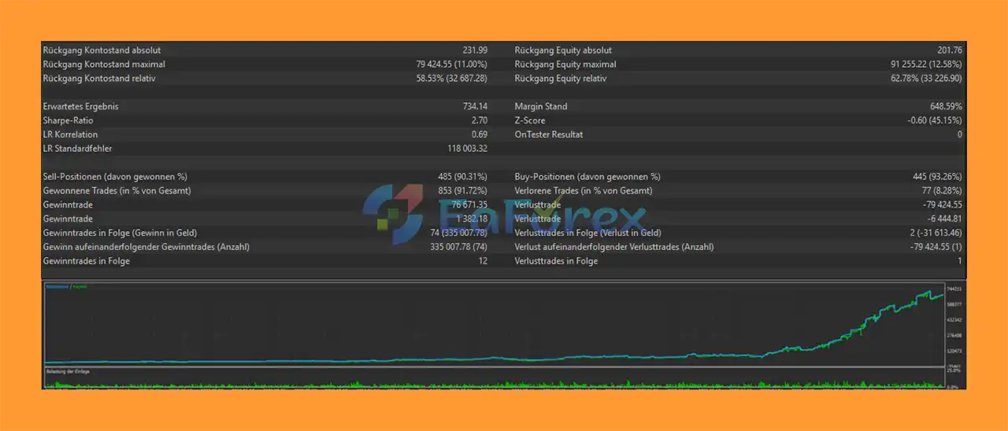Click 'Gewinn aufeinanderfolgender Gewinntrades (Anzahl)' label

(146, 247)
